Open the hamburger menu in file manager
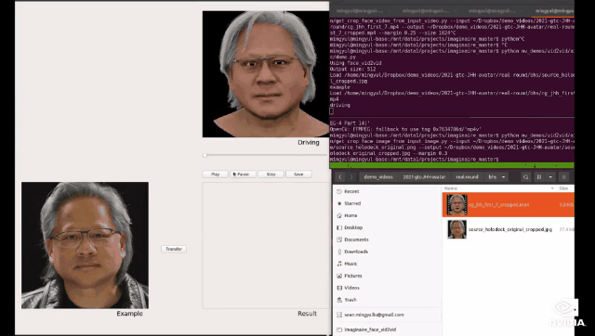The height and width of the screenshot is (336, 595). point(564,177)
